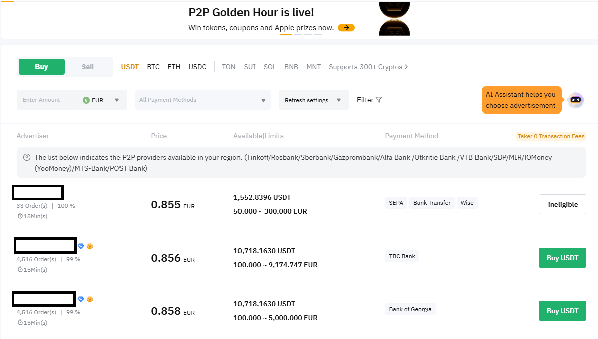Select the BTC crypto tab
This screenshot has width=598, height=339.
coord(153,67)
